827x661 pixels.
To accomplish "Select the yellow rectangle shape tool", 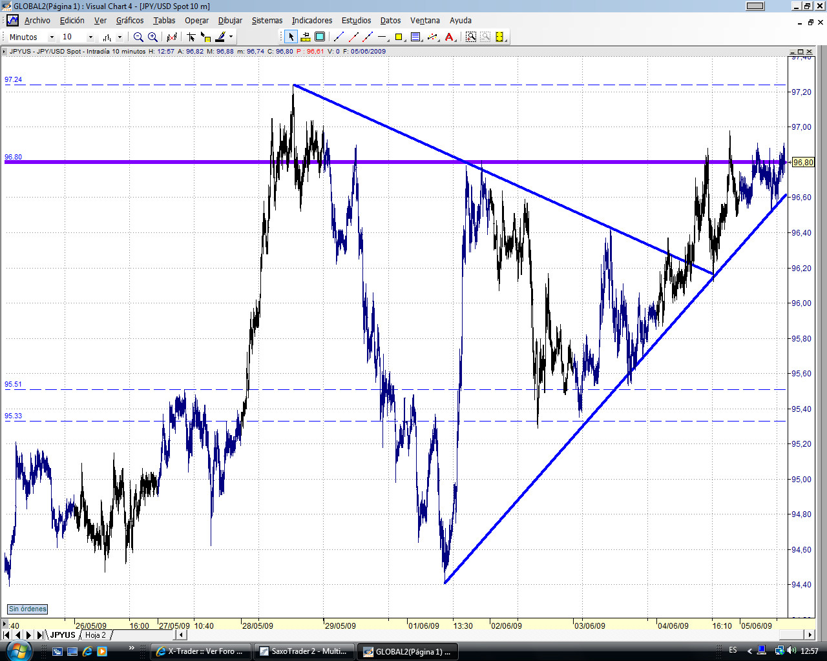I will [x=399, y=37].
